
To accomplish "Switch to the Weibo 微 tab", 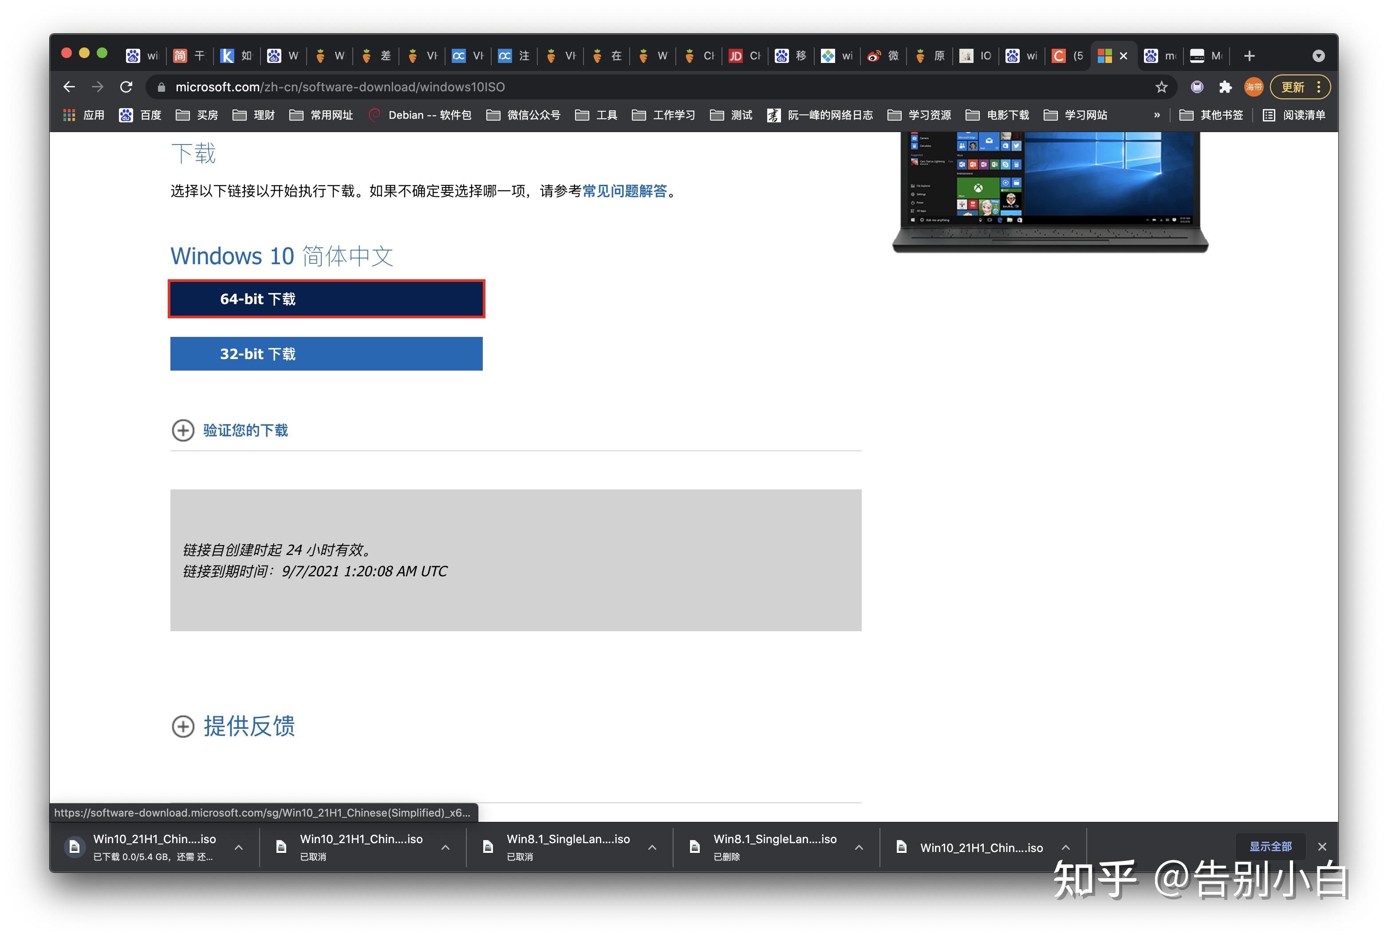I will point(883,56).
